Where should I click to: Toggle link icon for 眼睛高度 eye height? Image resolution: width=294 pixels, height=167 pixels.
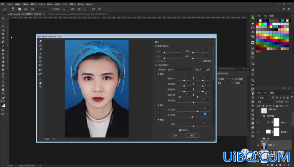[193, 84]
